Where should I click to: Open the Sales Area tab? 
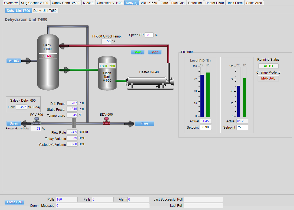254,3
